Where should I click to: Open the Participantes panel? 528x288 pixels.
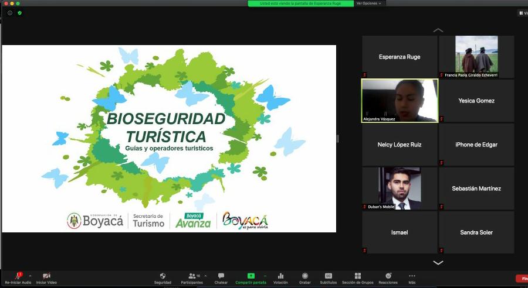click(x=192, y=276)
